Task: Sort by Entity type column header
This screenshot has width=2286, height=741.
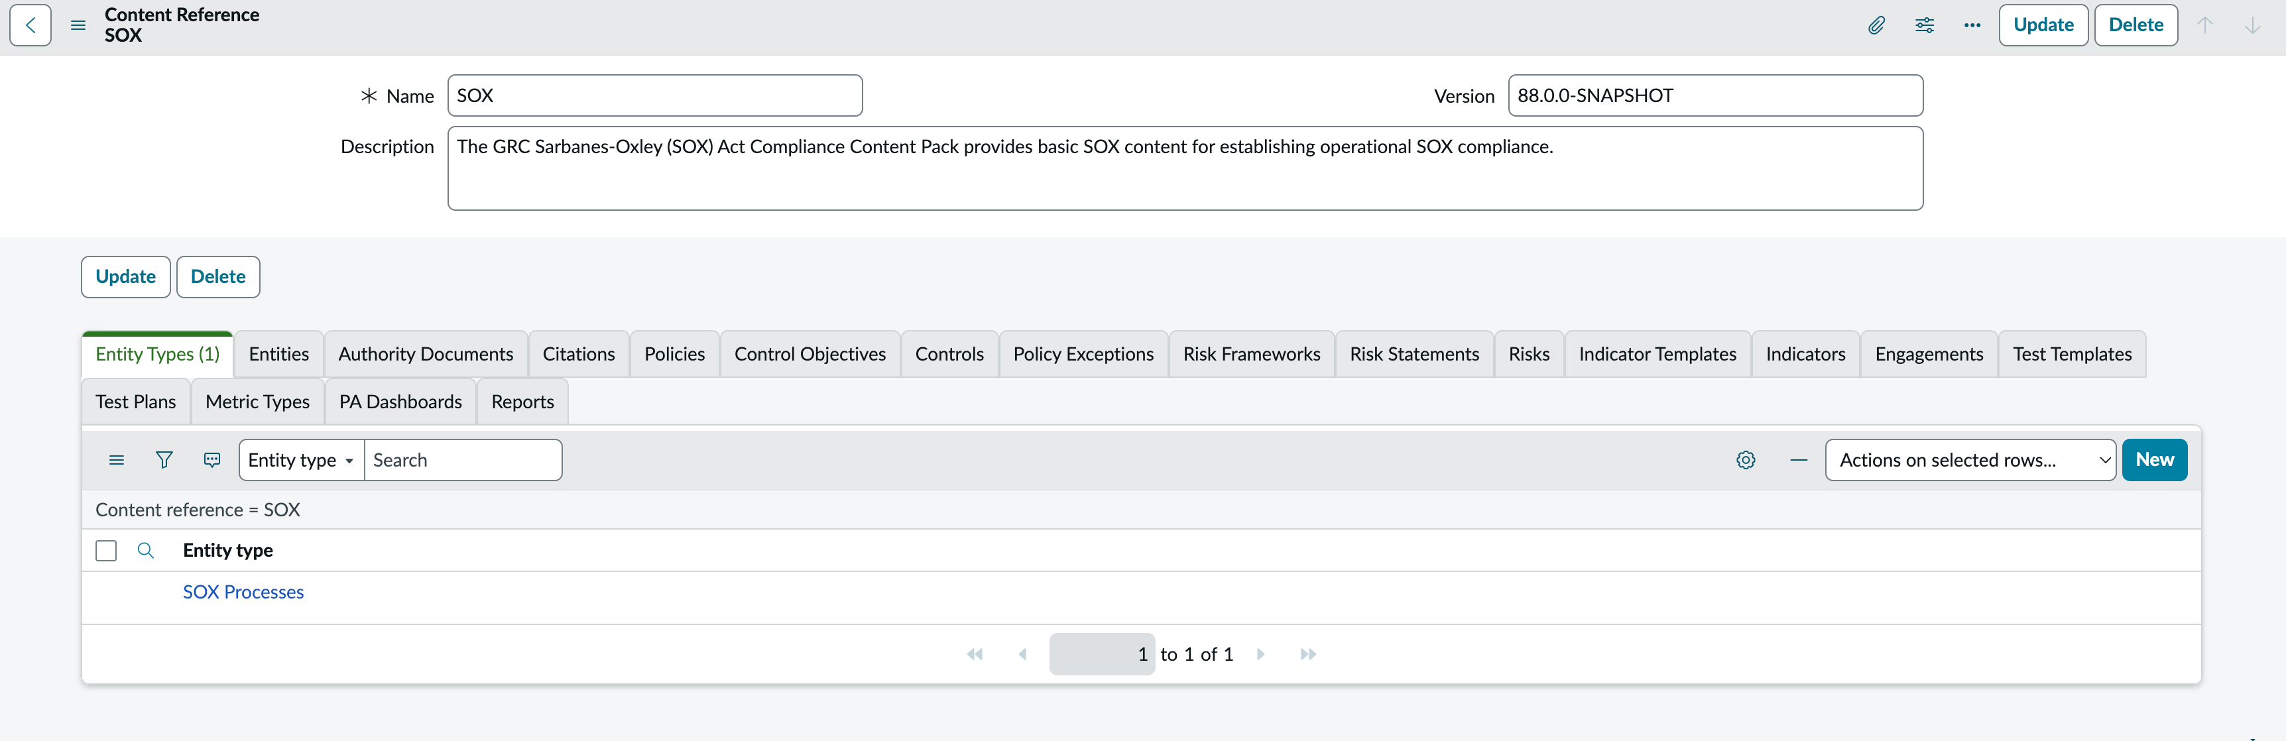Action: click(227, 550)
